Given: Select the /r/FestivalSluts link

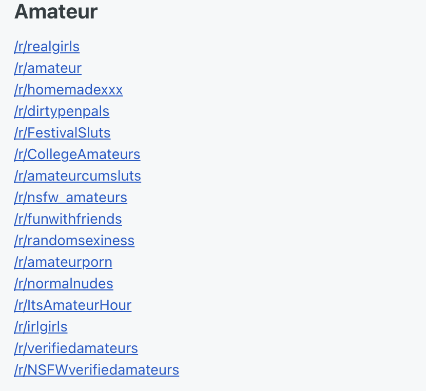Looking at the screenshot, I should tap(62, 133).
